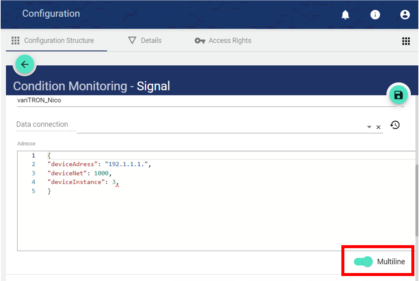The height and width of the screenshot is (281, 419).
Task: Click the green back arrow button
Action: (x=25, y=64)
